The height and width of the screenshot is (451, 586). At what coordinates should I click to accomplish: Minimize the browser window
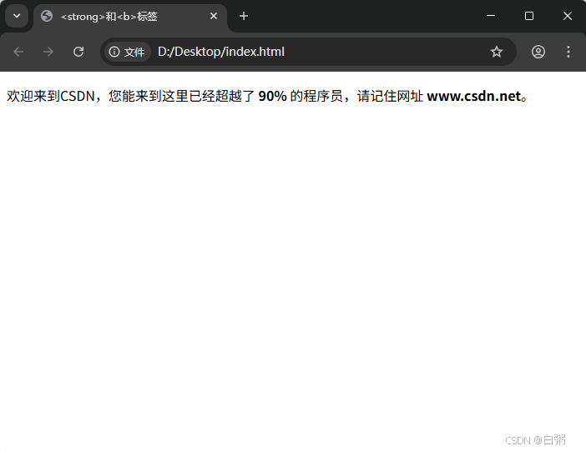pyautogui.click(x=491, y=16)
